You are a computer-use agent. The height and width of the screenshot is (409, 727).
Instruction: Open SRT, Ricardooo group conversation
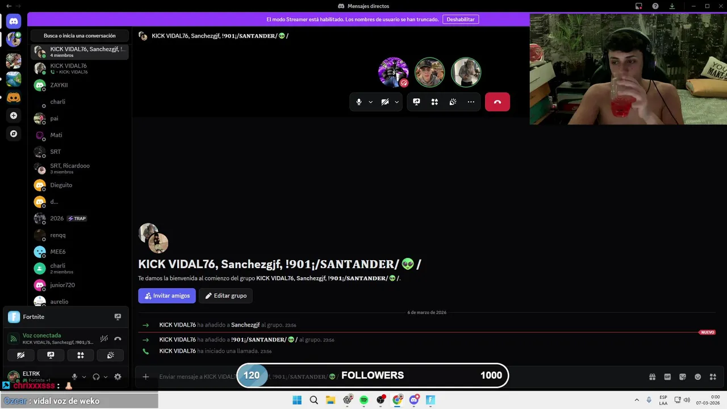coord(80,168)
